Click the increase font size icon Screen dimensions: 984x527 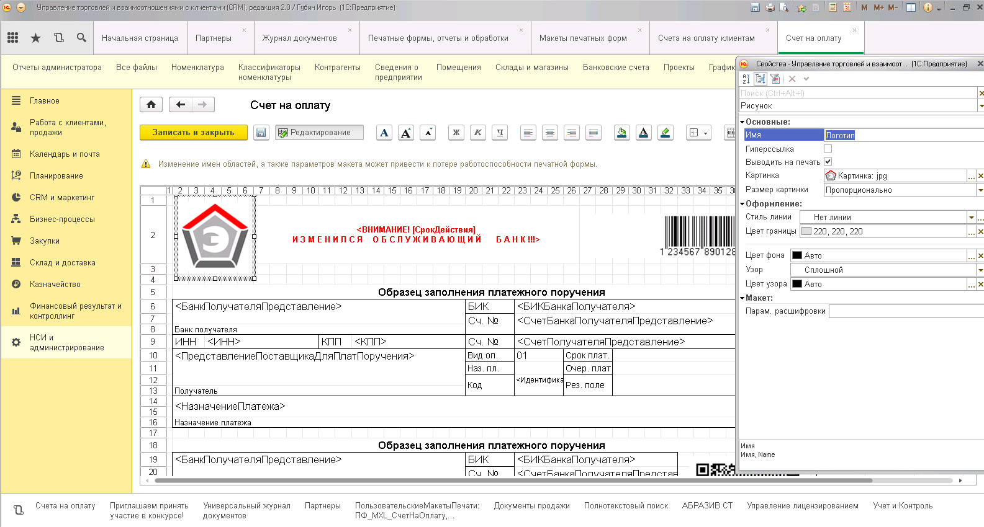click(406, 133)
